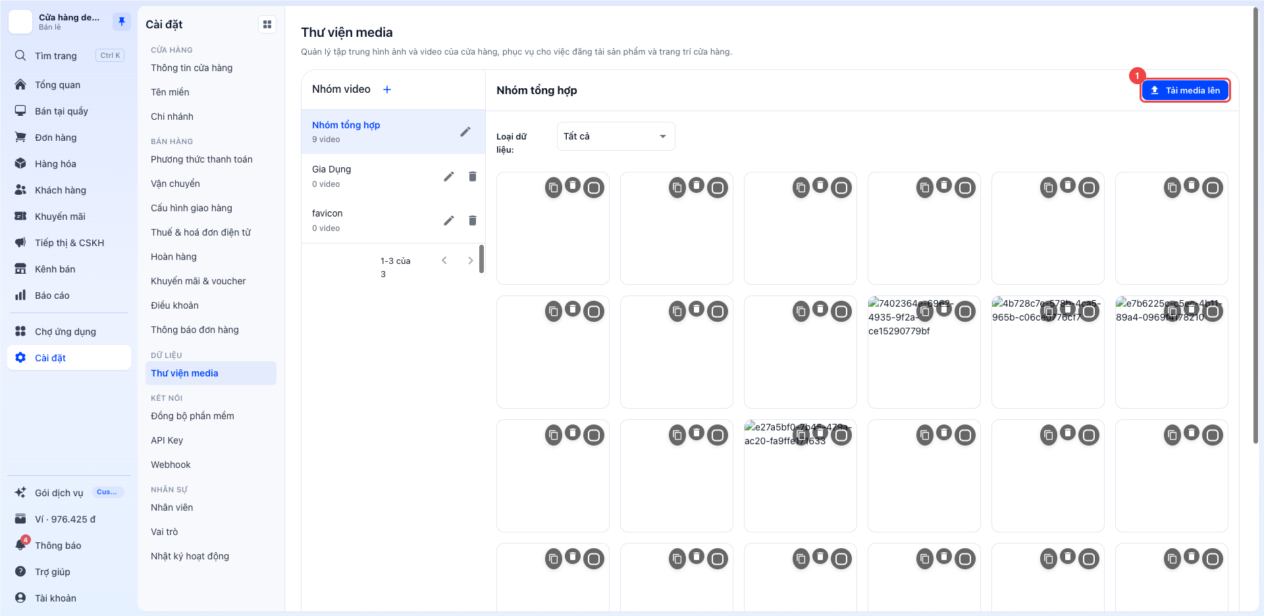Click the main page vertical scrollbar
The width and height of the screenshot is (1264, 616).
(1255, 224)
